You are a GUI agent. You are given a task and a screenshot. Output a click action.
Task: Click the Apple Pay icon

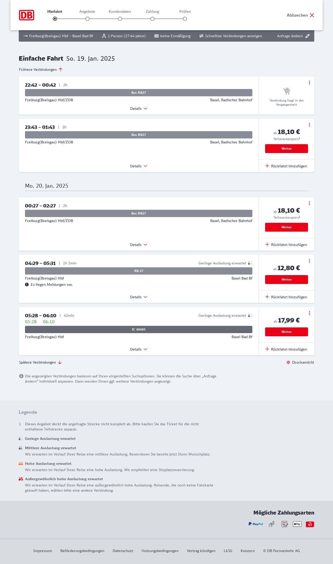[x=297, y=524]
